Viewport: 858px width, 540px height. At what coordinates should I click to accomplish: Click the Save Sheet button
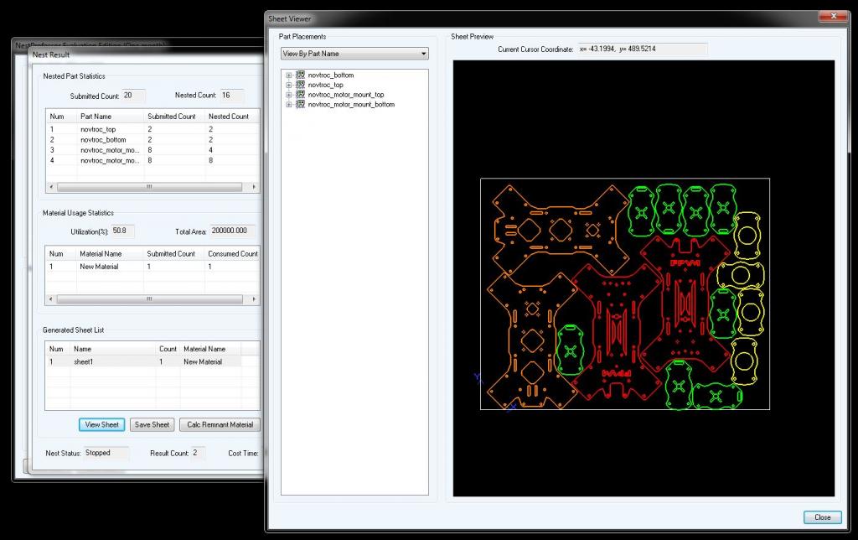tap(152, 424)
